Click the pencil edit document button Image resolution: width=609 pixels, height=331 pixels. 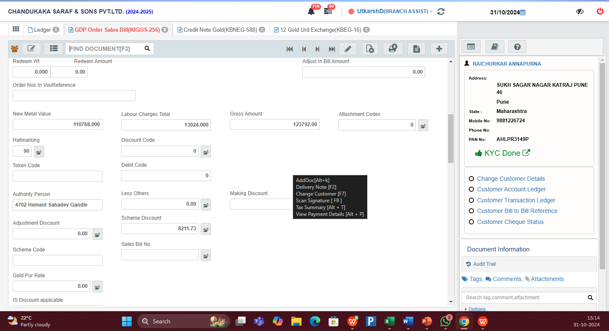[348, 49]
